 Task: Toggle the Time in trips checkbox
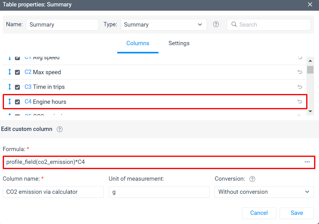[18, 87]
